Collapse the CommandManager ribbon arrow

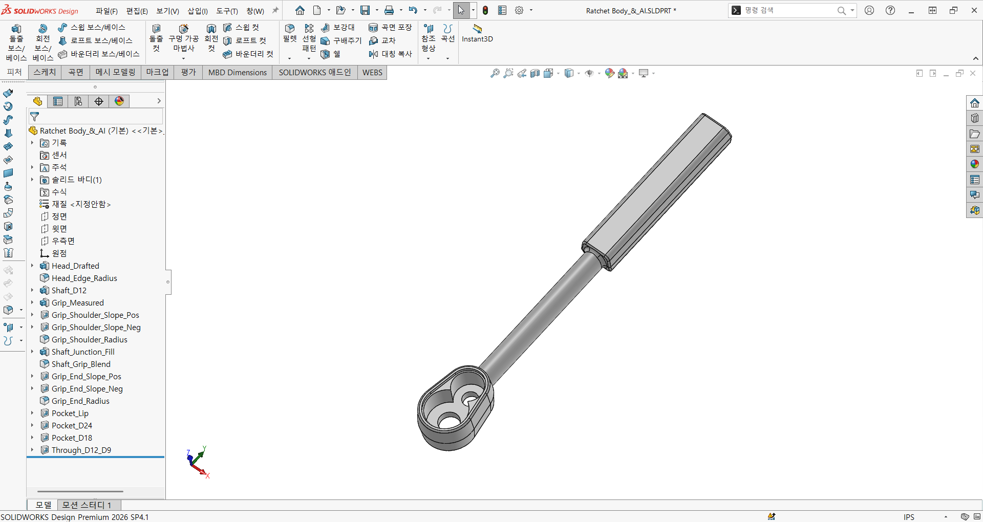click(x=976, y=58)
